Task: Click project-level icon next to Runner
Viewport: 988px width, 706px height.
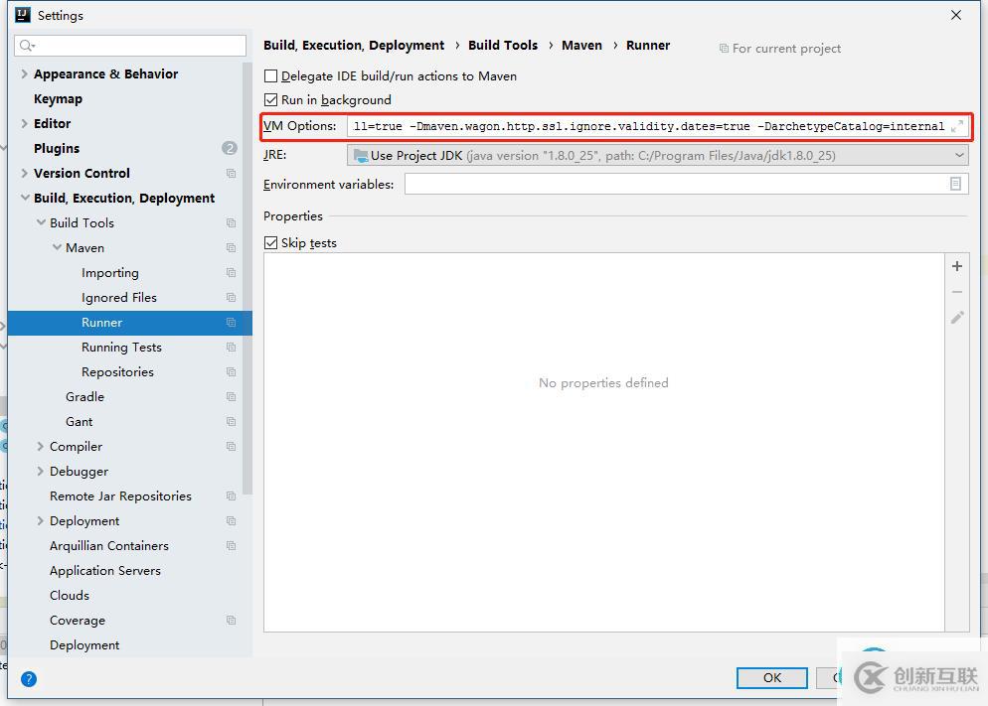Action: pyautogui.click(x=232, y=322)
